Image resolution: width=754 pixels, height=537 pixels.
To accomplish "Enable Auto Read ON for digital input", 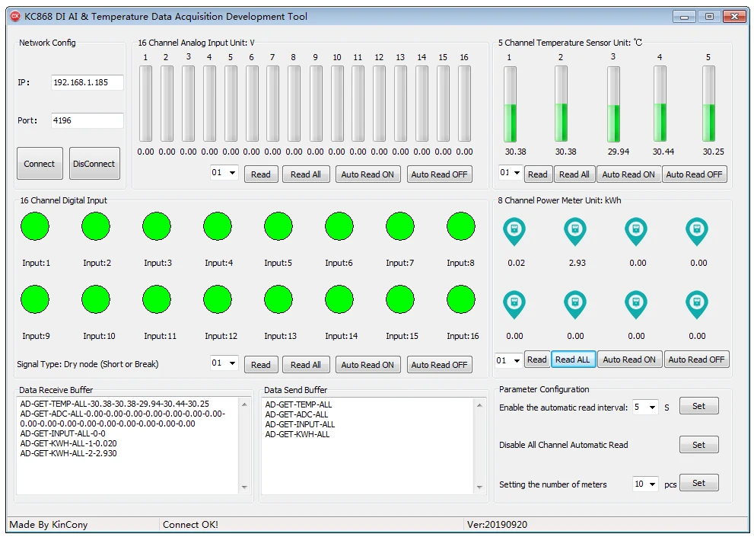I will [x=367, y=365].
